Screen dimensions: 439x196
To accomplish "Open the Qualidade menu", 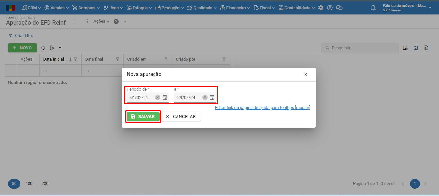I will coord(202,8).
